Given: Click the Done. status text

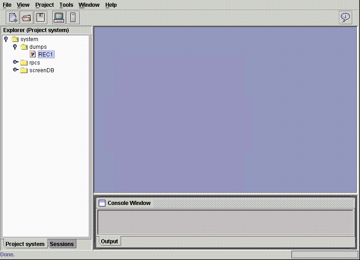Looking at the screenshot, I should point(7,255).
